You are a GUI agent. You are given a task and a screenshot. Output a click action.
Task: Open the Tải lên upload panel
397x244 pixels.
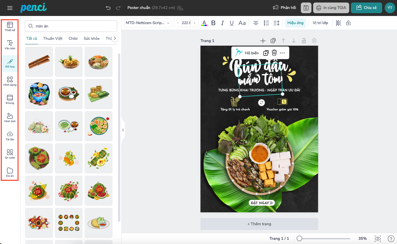[x=10, y=136]
